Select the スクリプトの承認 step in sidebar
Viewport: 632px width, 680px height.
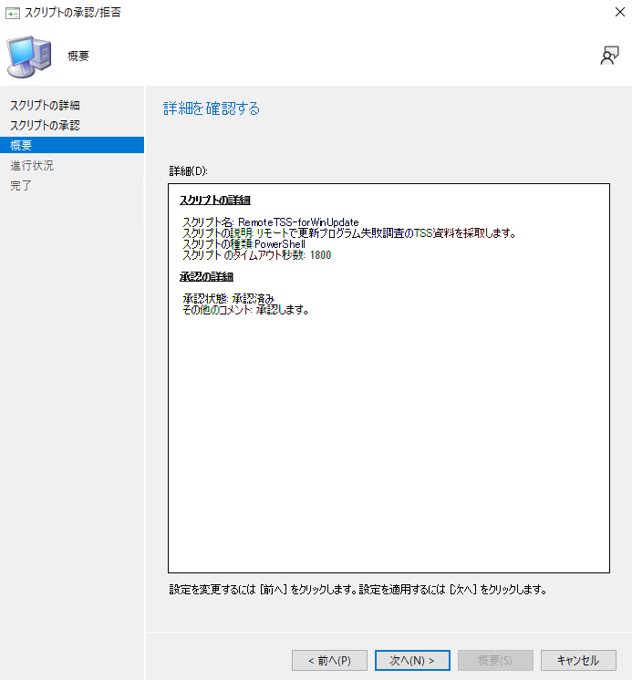click(45, 125)
